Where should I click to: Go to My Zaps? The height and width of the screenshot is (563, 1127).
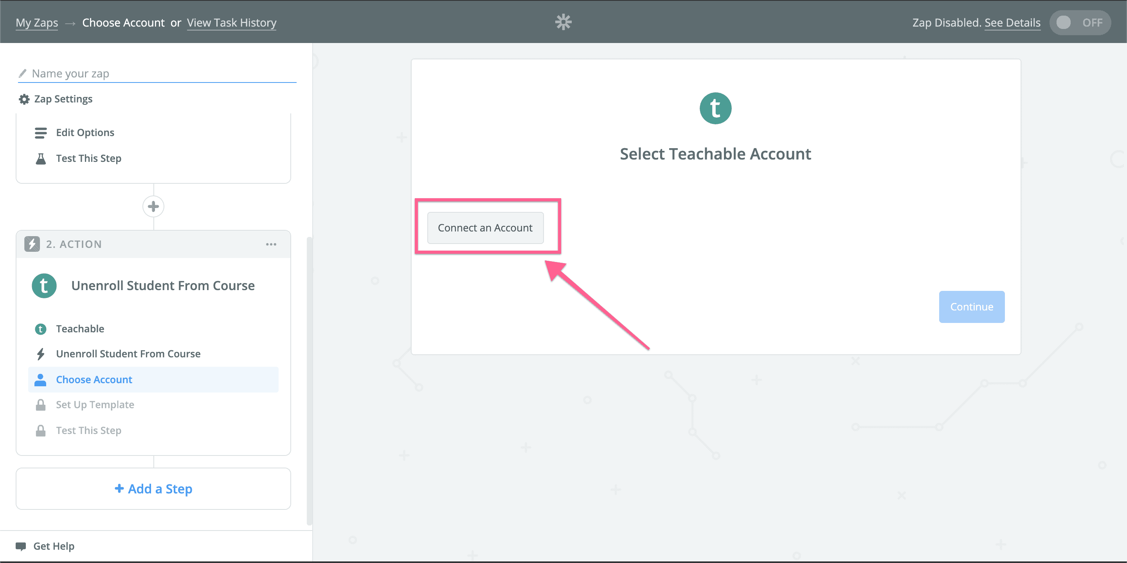(x=37, y=23)
